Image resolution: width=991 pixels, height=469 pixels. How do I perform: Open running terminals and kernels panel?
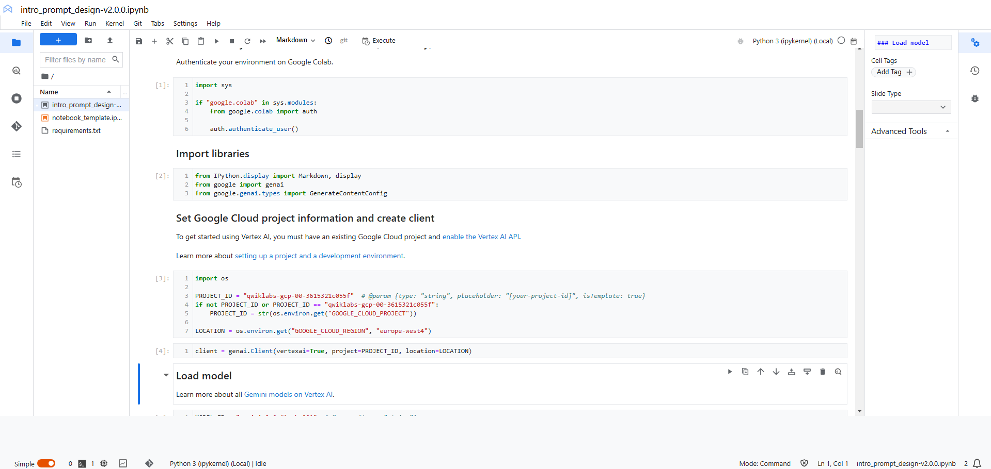[x=17, y=98]
